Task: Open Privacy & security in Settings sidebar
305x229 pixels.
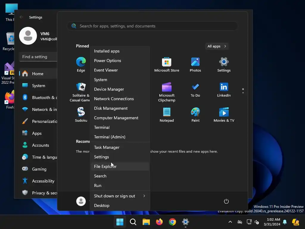Action: pos(38,193)
